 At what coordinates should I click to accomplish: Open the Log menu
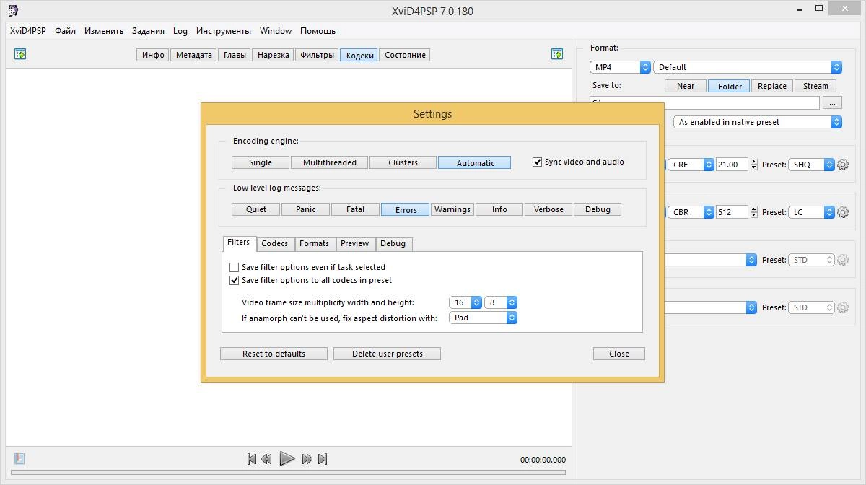point(180,31)
